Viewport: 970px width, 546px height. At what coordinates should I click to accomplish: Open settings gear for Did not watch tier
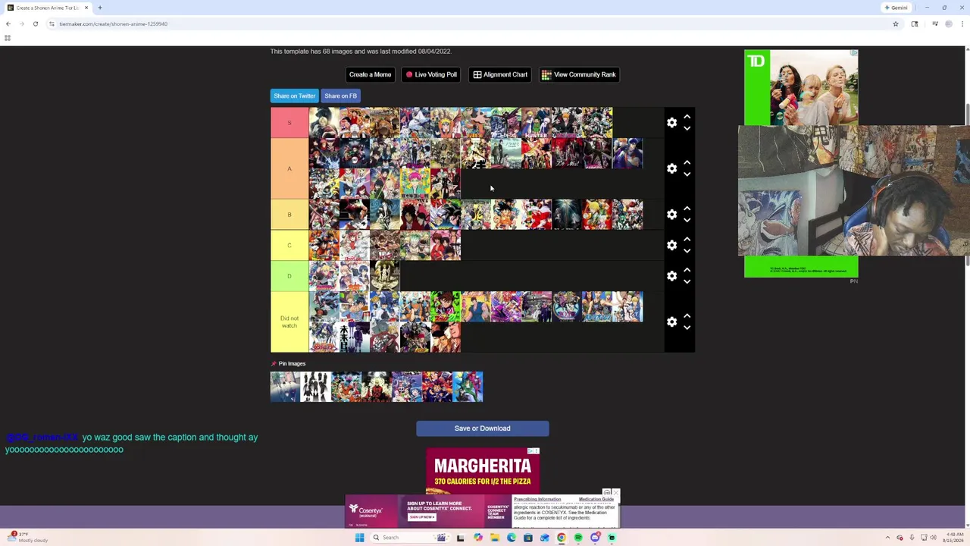(671, 322)
